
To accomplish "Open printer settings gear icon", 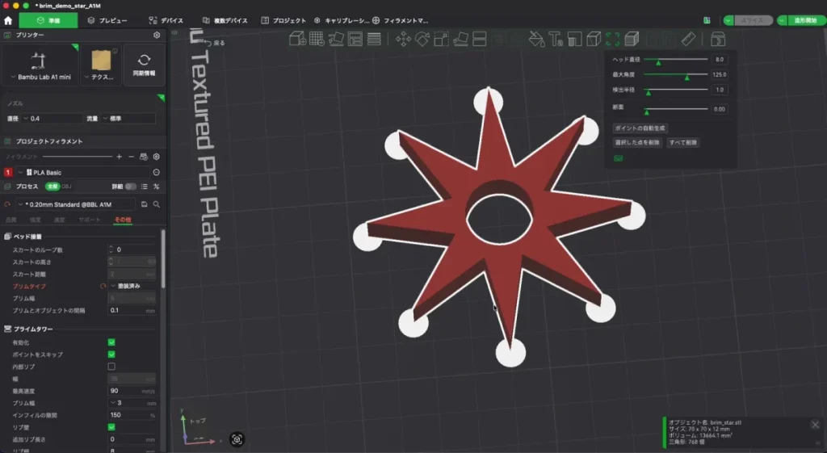I will click(x=157, y=35).
